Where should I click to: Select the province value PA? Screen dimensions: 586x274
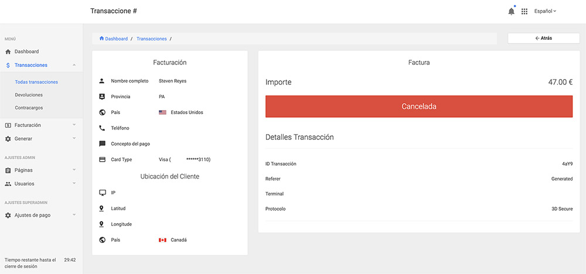(162, 97)
